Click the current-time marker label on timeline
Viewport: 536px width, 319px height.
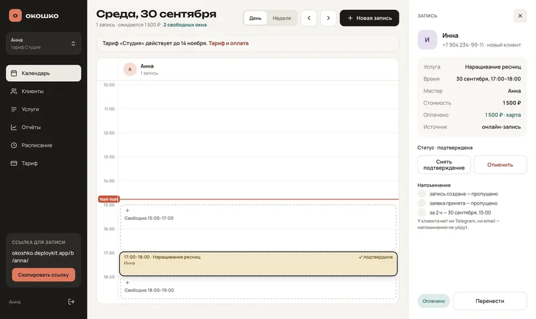tap(109, 199)
